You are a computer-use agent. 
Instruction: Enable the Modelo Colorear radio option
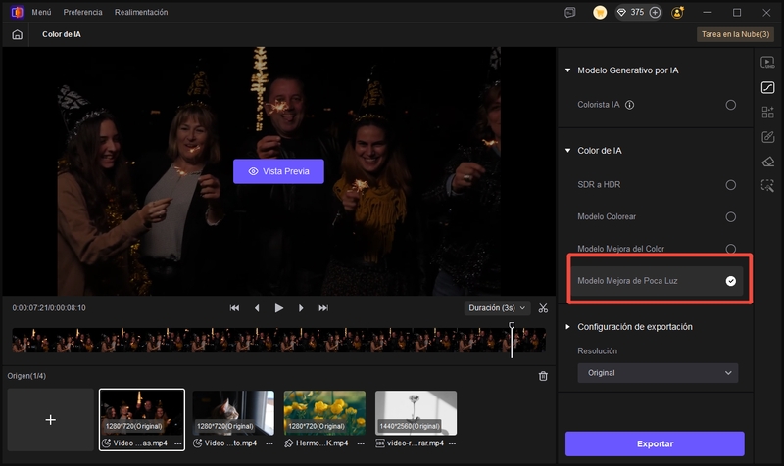coord(730,216)
